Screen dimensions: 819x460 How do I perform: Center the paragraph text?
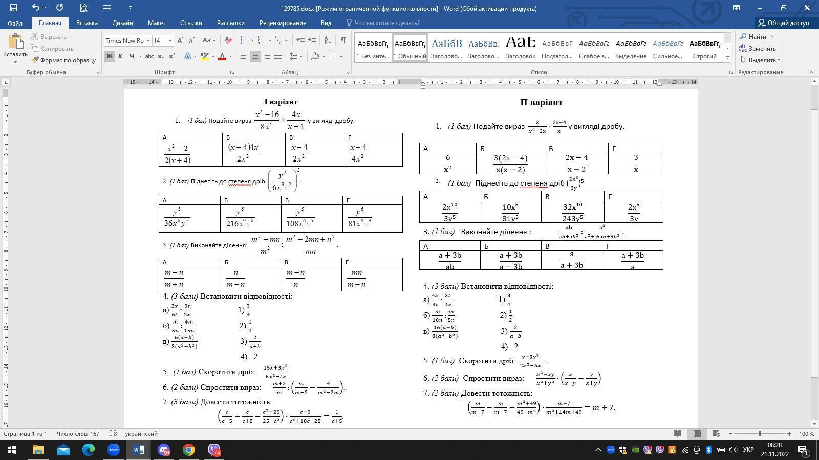pos(255,56)
